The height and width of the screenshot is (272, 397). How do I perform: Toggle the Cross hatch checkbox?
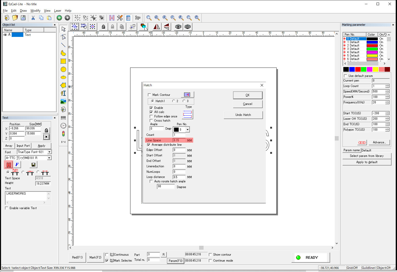(x=151, y=121)
